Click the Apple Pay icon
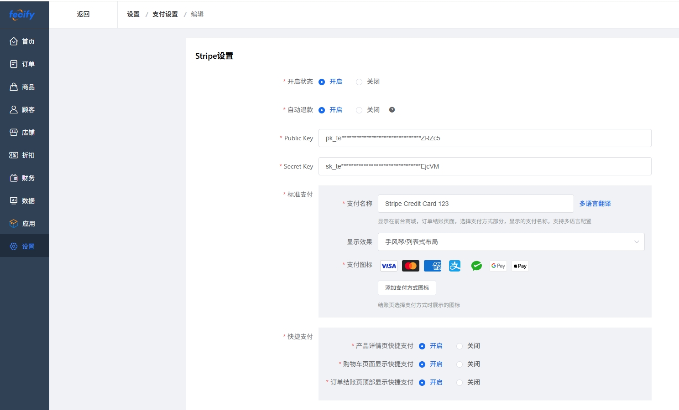The width and height of the screenshot is (679, 410). pos(520,266)
